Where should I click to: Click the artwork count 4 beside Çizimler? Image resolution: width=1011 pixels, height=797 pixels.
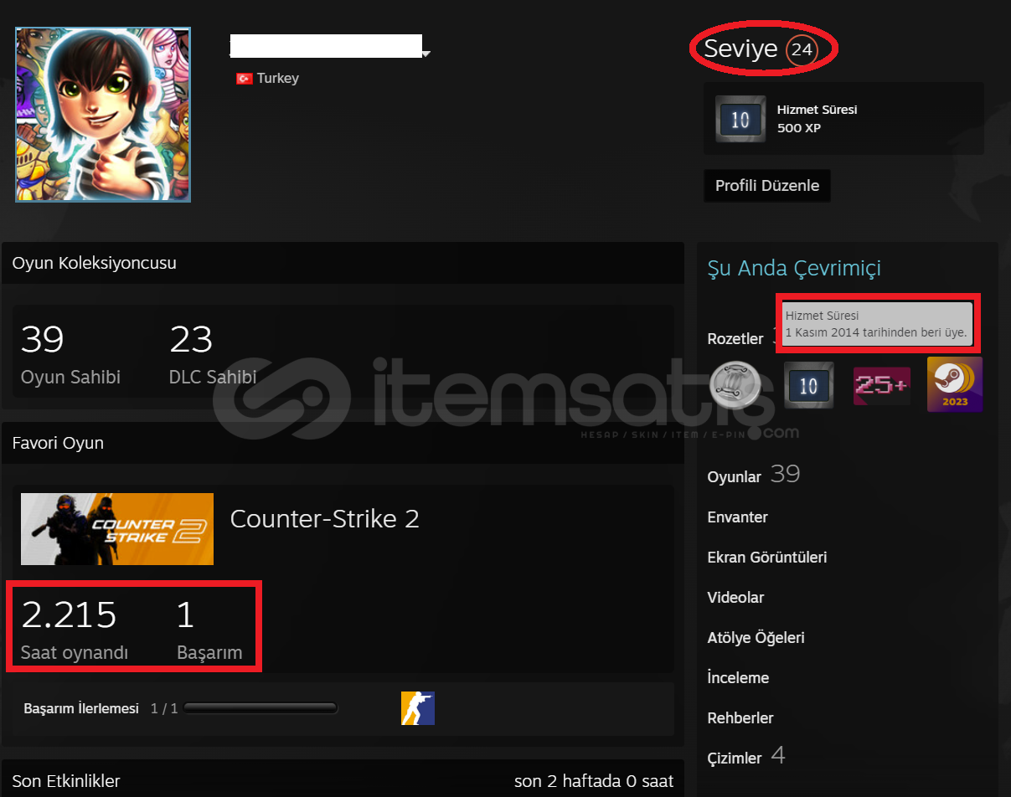[778, 755]
